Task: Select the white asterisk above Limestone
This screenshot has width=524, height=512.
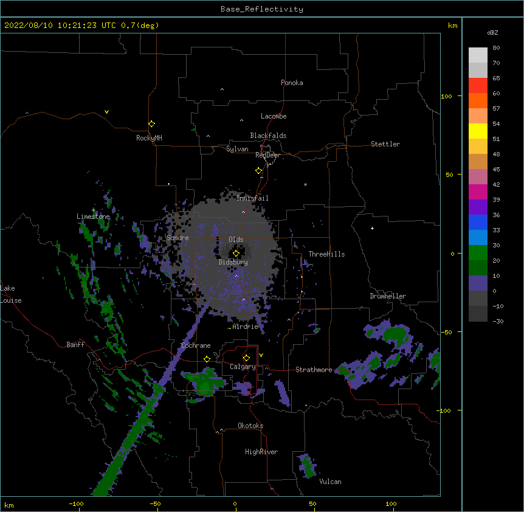Action: click(94, 210)
